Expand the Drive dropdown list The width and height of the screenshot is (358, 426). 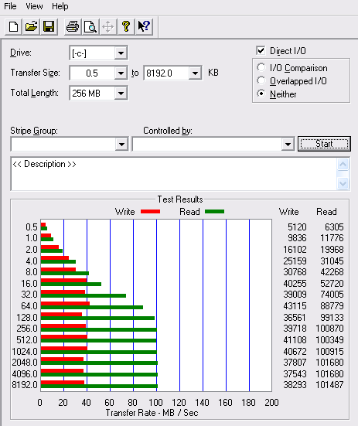tap(121, 53)
